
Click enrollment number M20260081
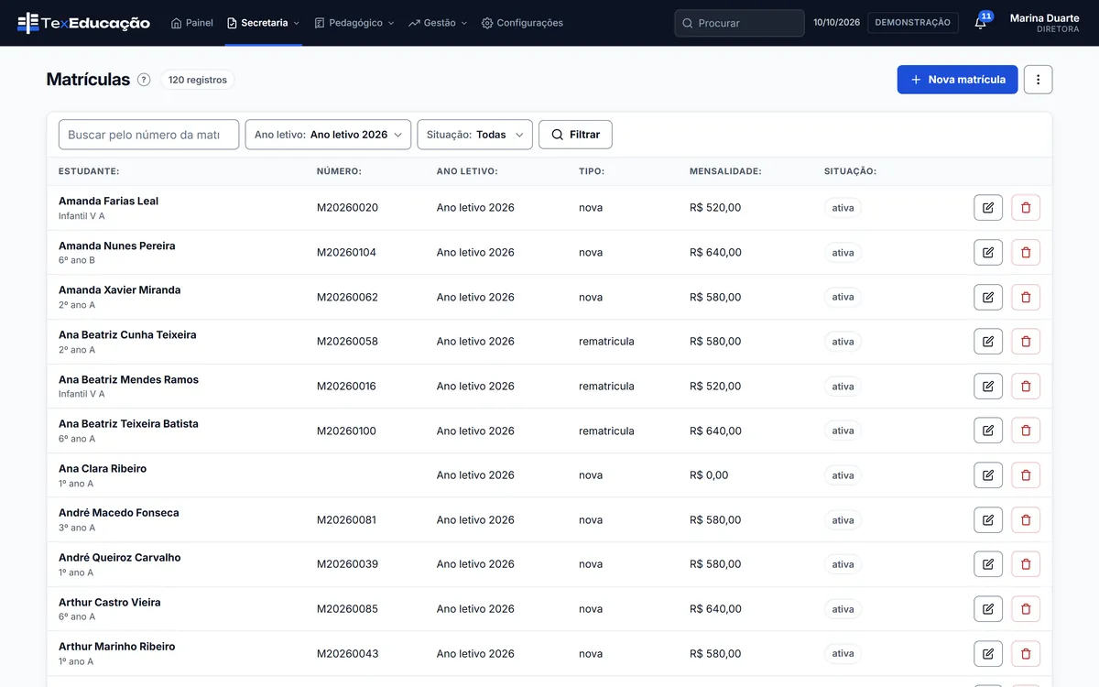click(x=347, y=520)
